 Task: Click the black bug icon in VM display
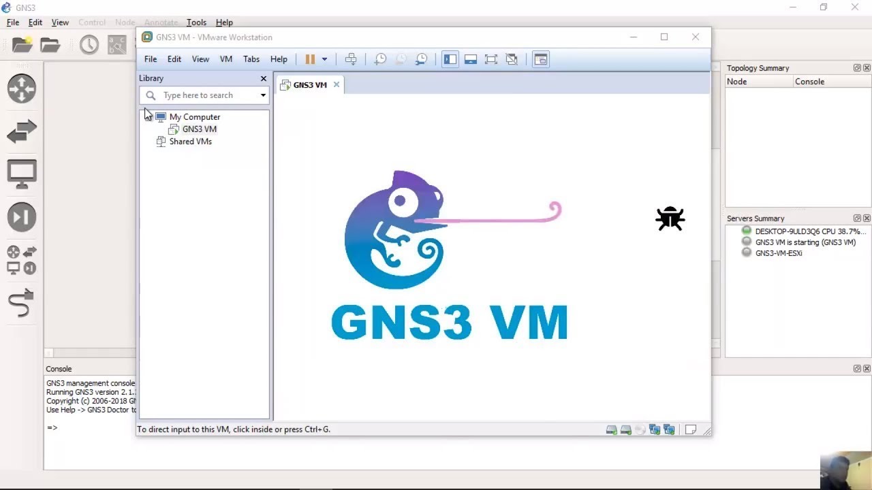tap(670, 218)
